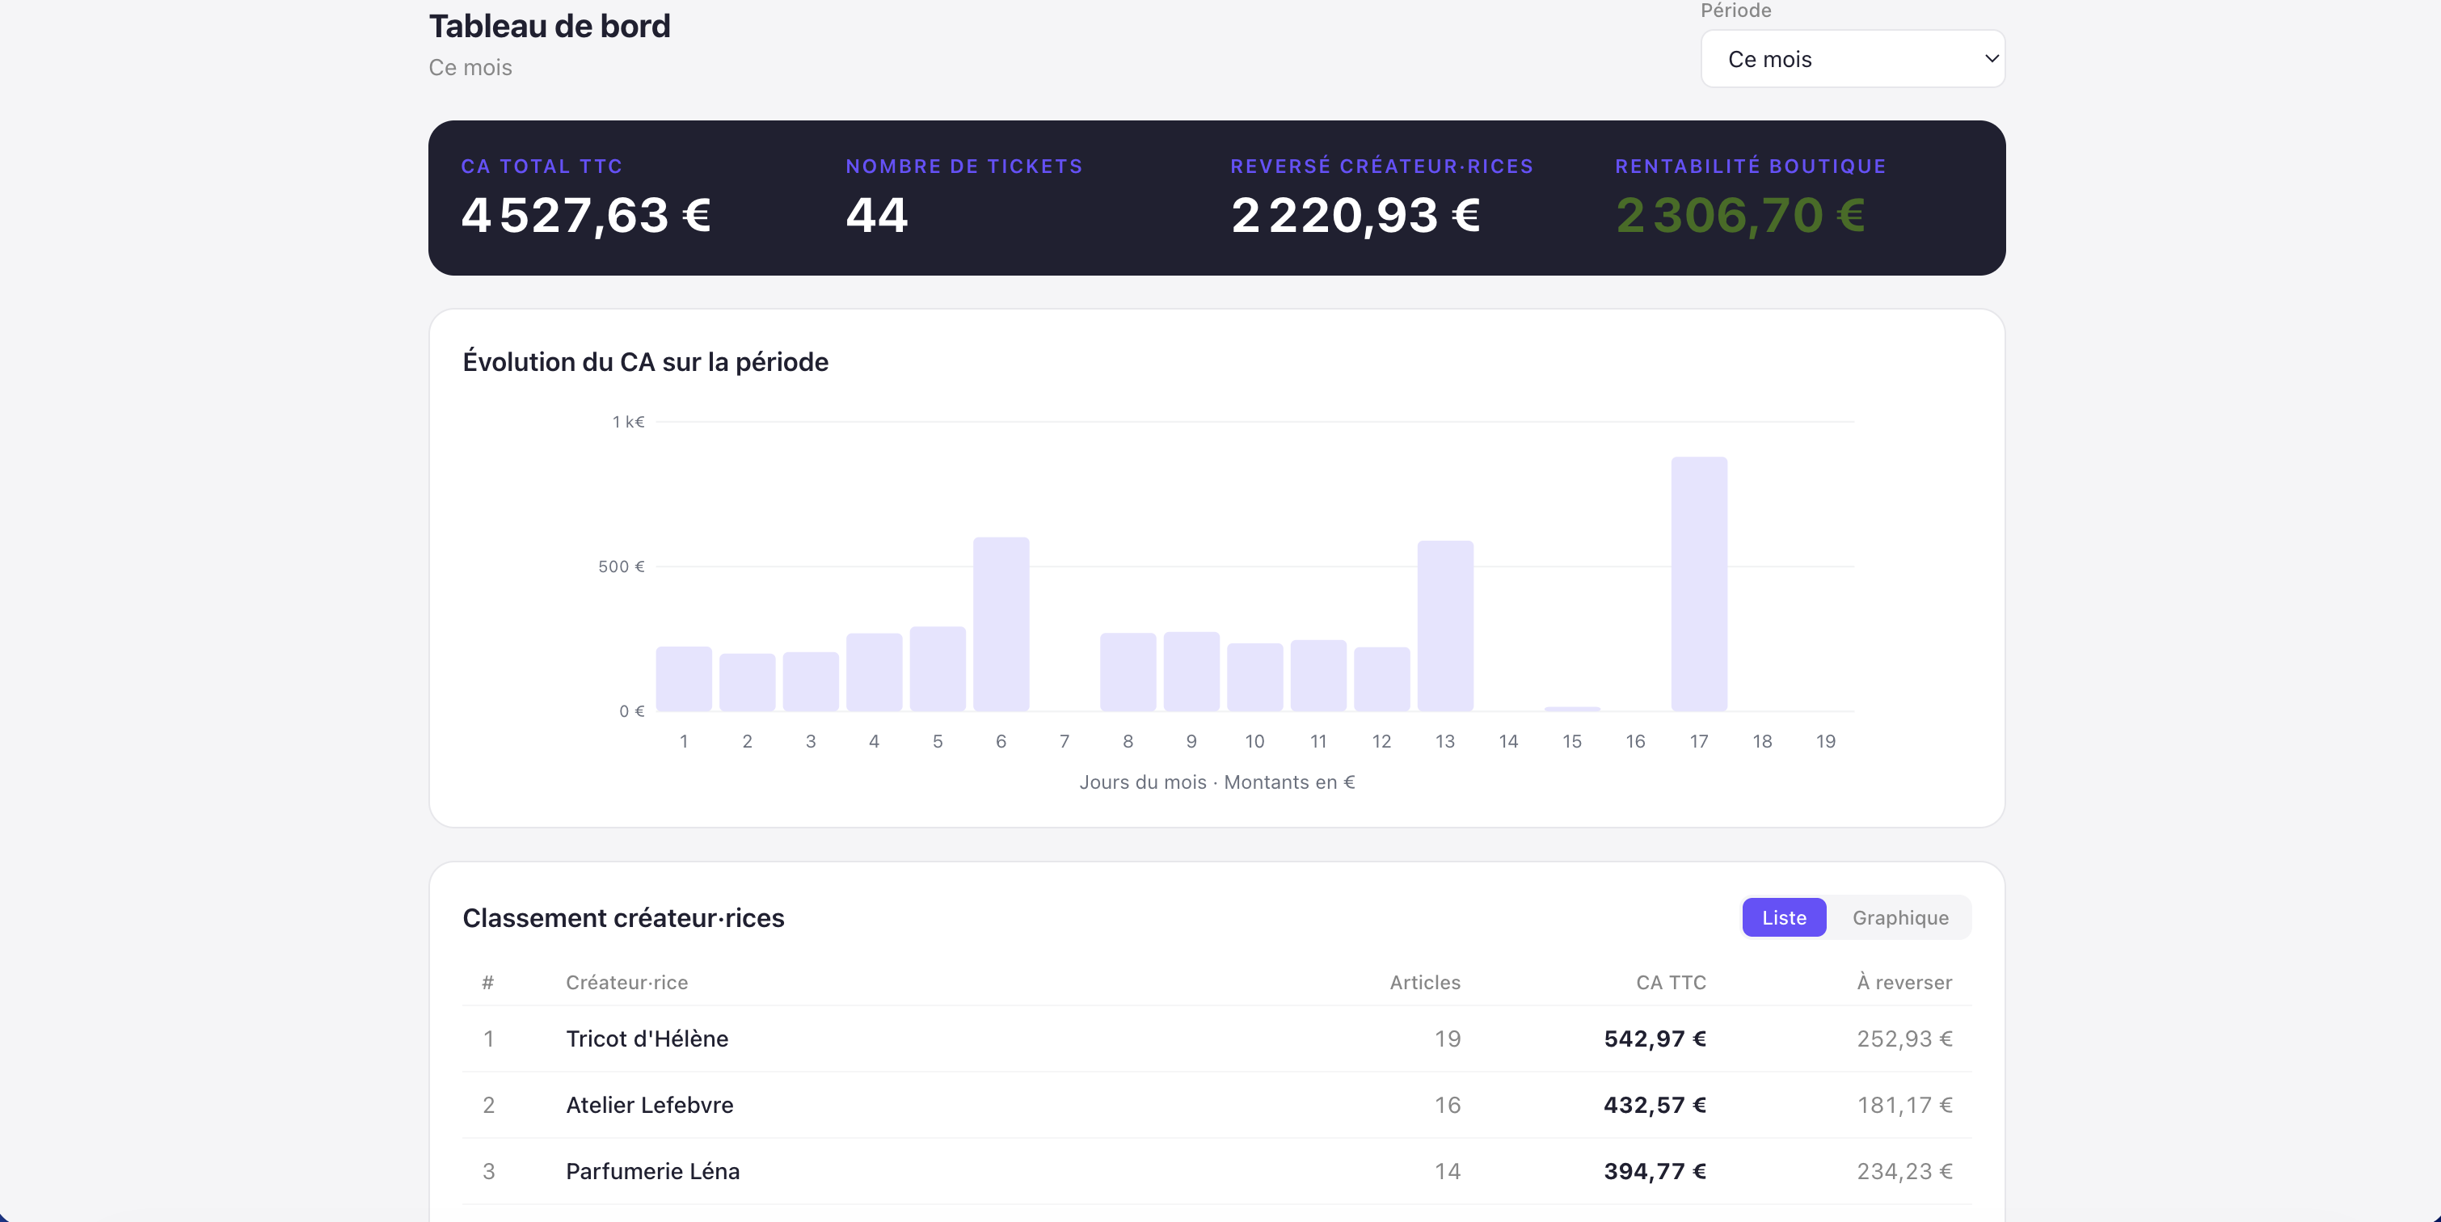Click the 16 articles cell for Atelier Lefebvre

pyautogui.click(x=1447, y=1105)
